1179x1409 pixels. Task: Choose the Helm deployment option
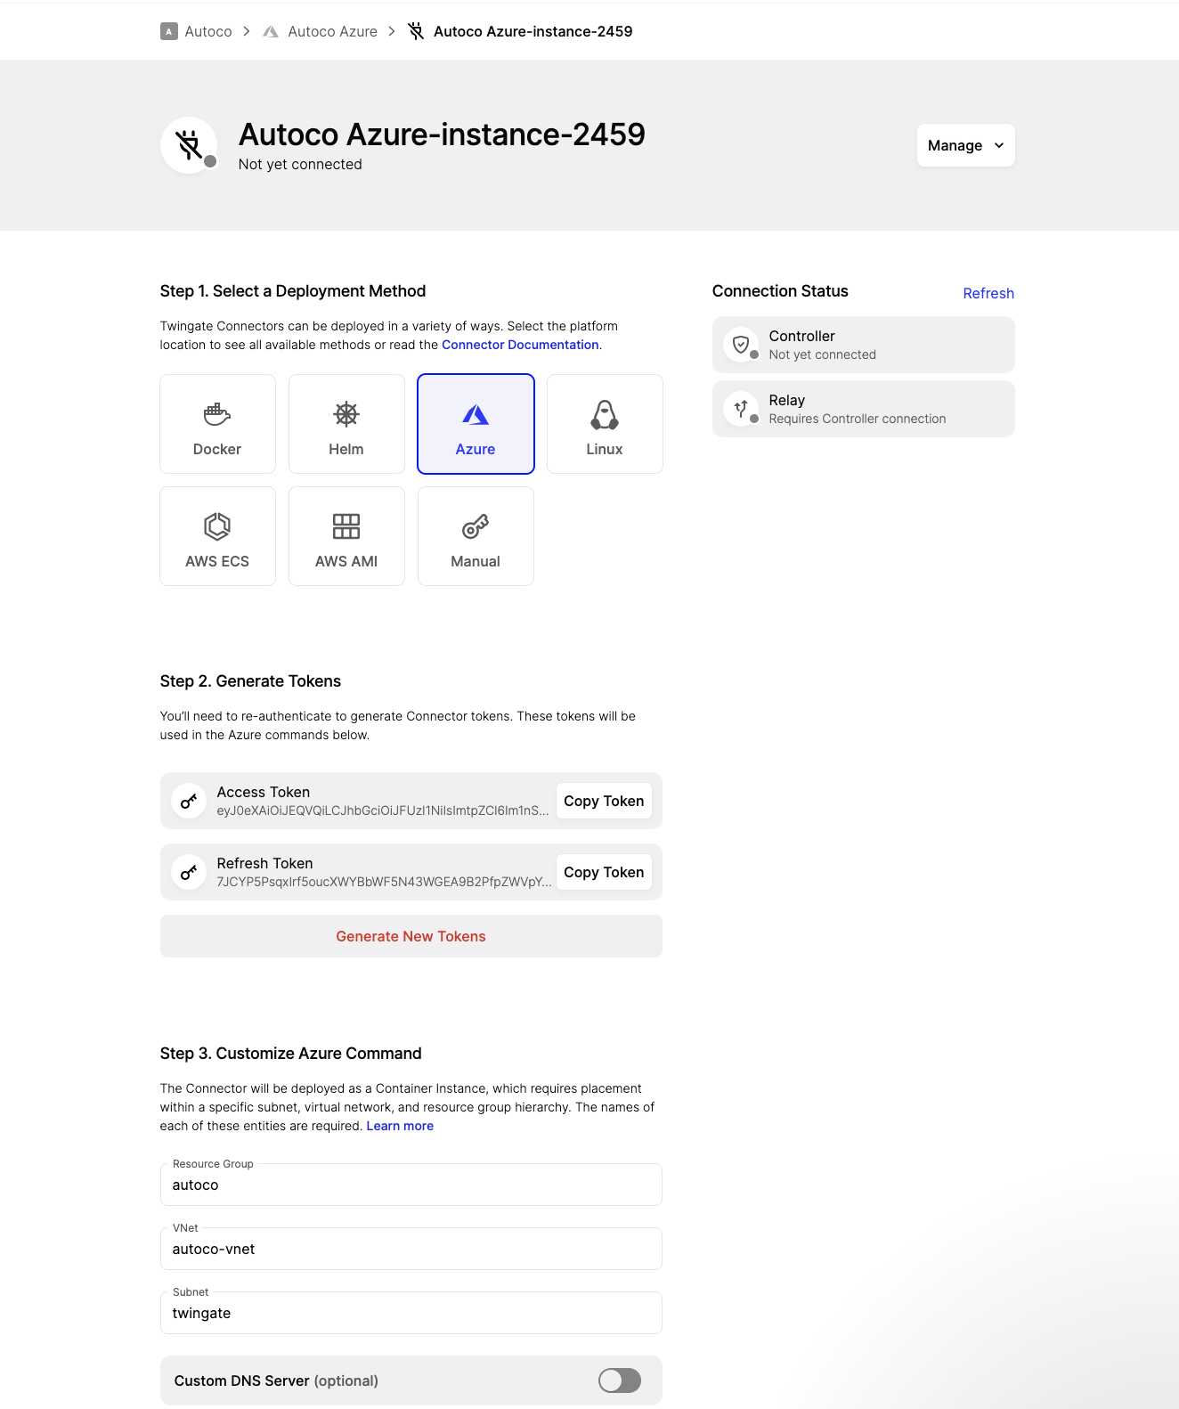coord(346,424)
